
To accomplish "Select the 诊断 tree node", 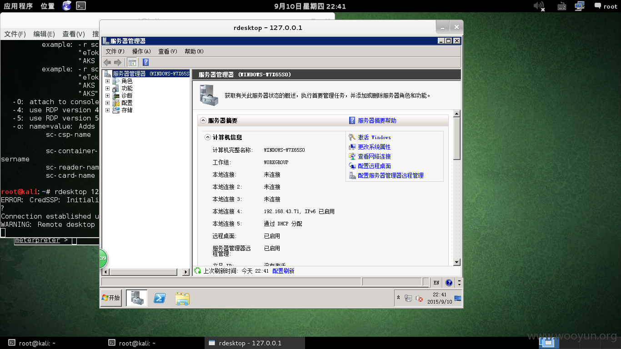I will pyautogui.click(x=127, y=95).
